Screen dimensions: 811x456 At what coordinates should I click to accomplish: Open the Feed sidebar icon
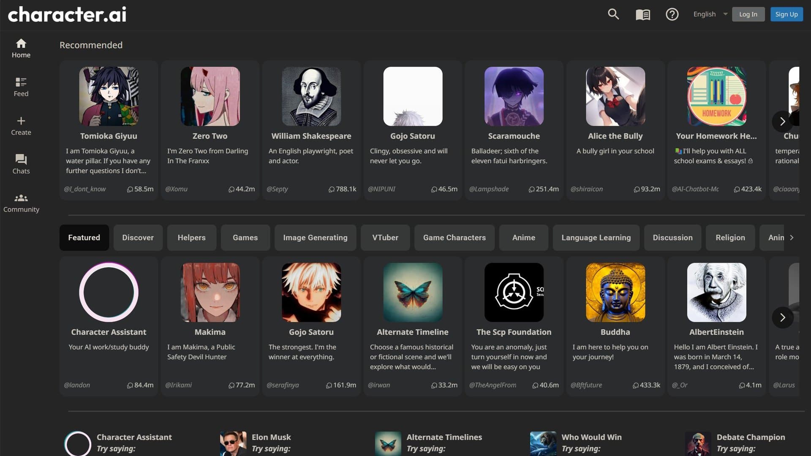coord(21,87)
